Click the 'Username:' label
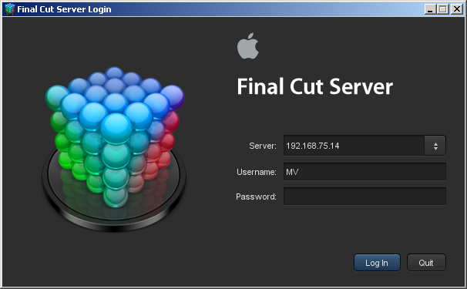The height and width of the screenshot is (289, 467). pyautogui.click(x=257, y=172)
